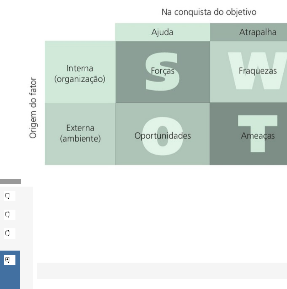
Task: Click the Ameaças label in the matrix
Action: (x=258, y=136)
